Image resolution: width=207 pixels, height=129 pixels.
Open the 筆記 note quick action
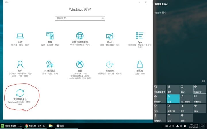[187, 89]
